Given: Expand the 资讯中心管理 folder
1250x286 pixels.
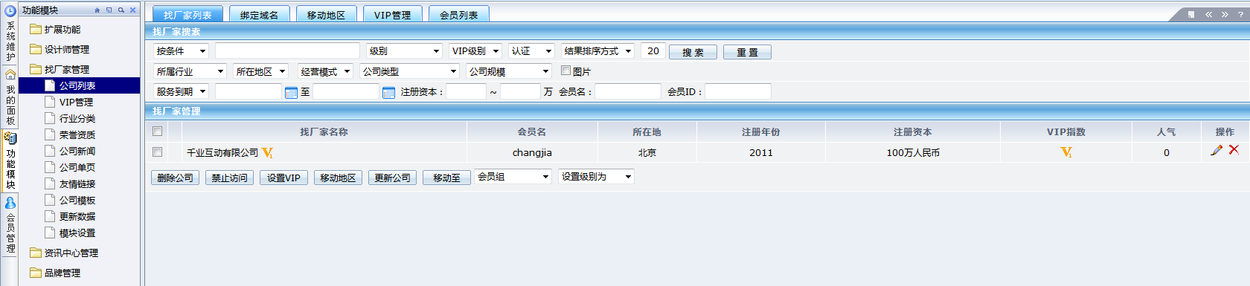Looking at the screenshot, I should 64,253.
